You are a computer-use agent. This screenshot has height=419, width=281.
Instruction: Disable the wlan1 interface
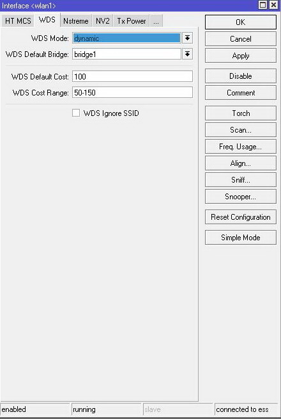tap(241, 76)
